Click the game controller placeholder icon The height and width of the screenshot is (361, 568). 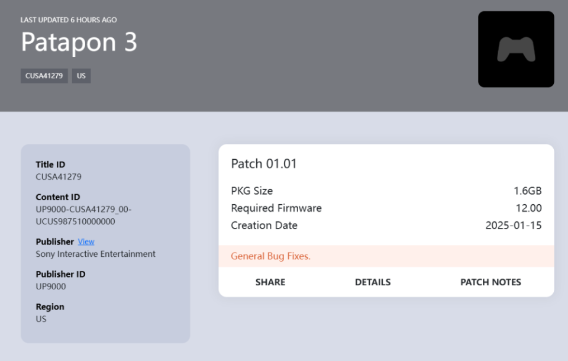[516, 49]
